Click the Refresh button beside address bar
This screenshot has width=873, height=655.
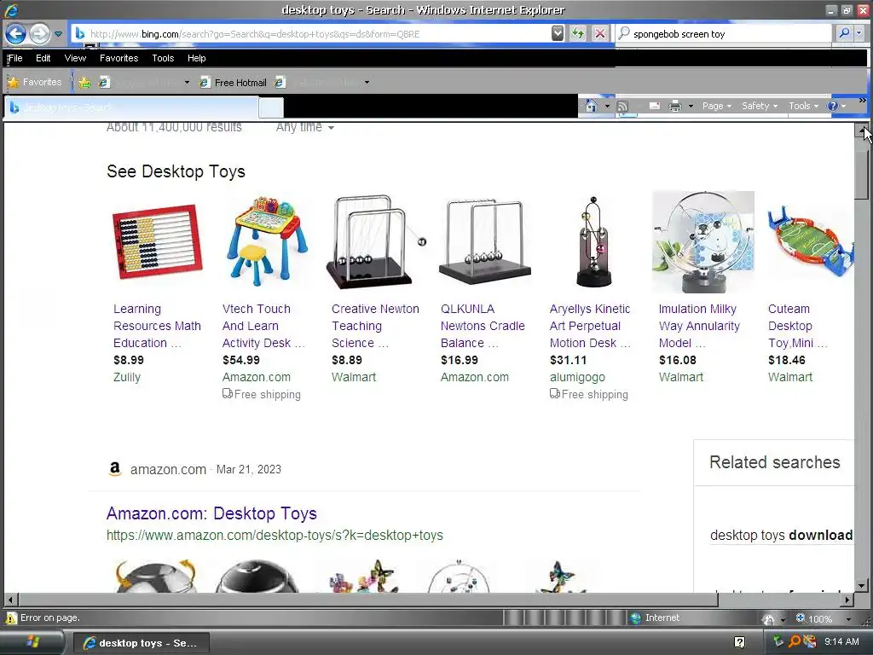(x=578, y=34)
